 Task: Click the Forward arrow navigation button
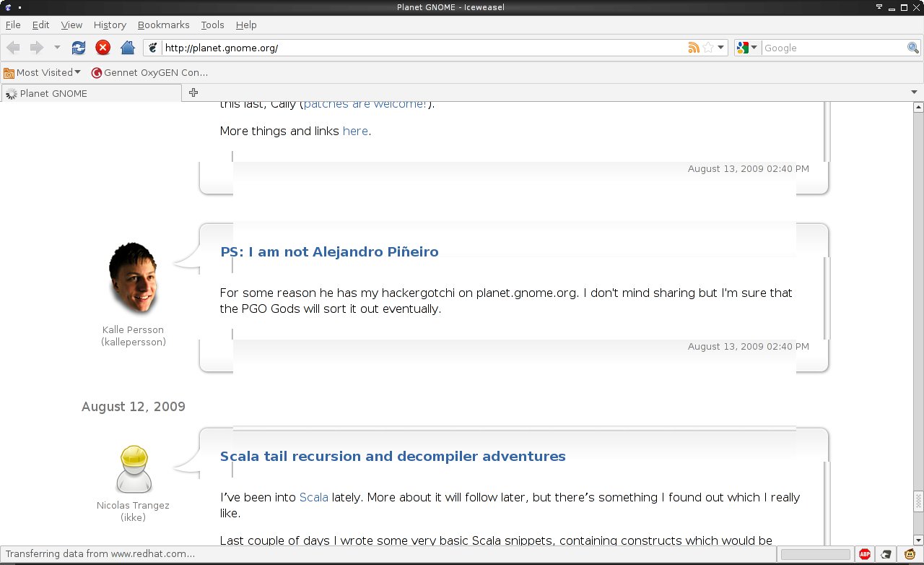[x=36, y=48]
